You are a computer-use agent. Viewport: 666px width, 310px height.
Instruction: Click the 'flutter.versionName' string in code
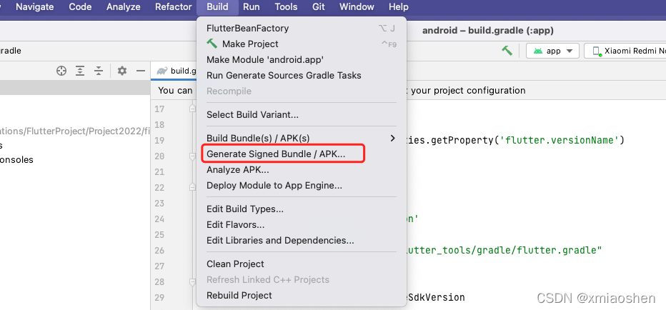pos(559,141)
